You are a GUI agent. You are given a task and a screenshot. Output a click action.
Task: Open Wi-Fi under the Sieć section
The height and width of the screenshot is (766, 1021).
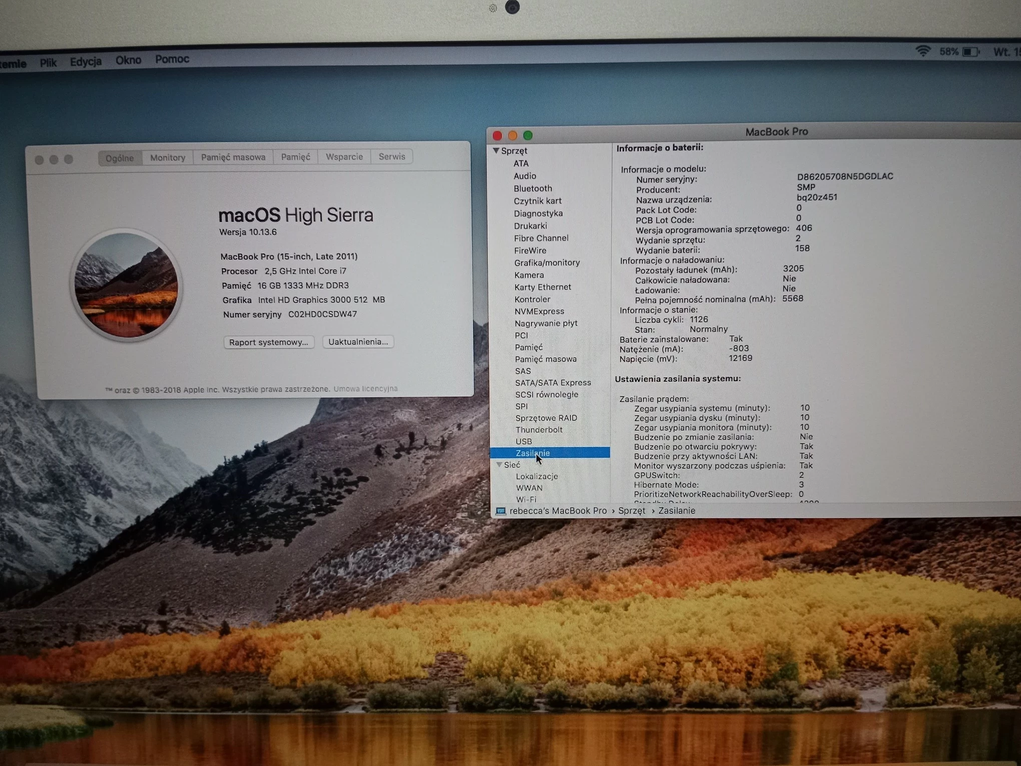pos(526,499)
